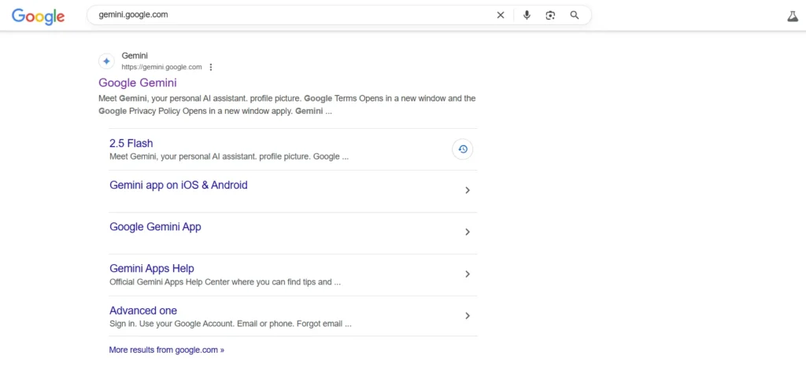Viewport: 806px width, 371px height.
Task: Expand the Google Gemini App chevron
Action: [x=468, y=232]
